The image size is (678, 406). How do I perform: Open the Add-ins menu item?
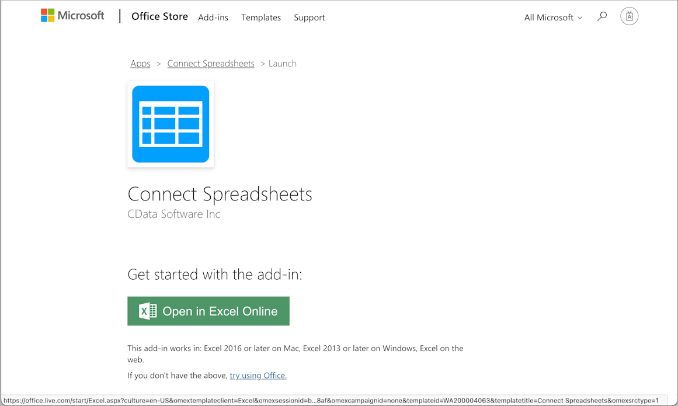213,18
